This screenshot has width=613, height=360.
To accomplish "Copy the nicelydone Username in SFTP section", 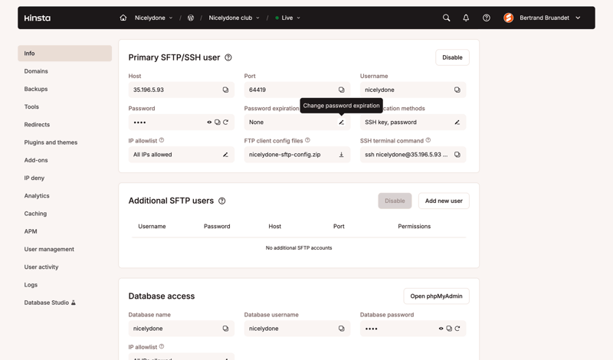I will pyautogui.click(x=457, y=90).
